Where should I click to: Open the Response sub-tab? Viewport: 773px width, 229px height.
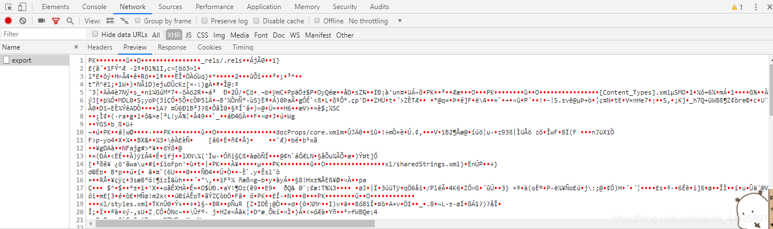(172, 47)
